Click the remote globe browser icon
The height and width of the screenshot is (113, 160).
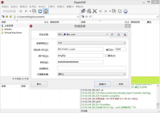pos(125,11)
